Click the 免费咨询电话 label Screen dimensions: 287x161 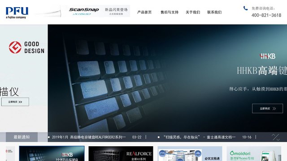263,8
